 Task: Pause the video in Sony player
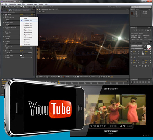point(98,126)
